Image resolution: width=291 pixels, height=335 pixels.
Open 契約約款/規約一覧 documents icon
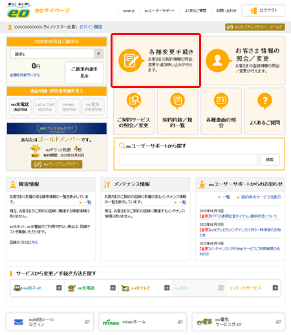(x=177, y=101)
